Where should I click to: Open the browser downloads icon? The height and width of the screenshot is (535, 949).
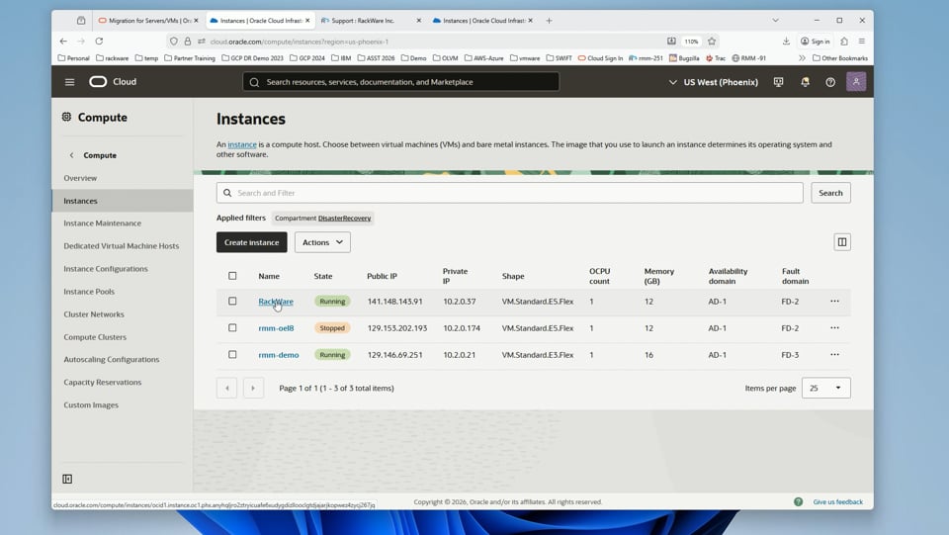click(786, 42)
